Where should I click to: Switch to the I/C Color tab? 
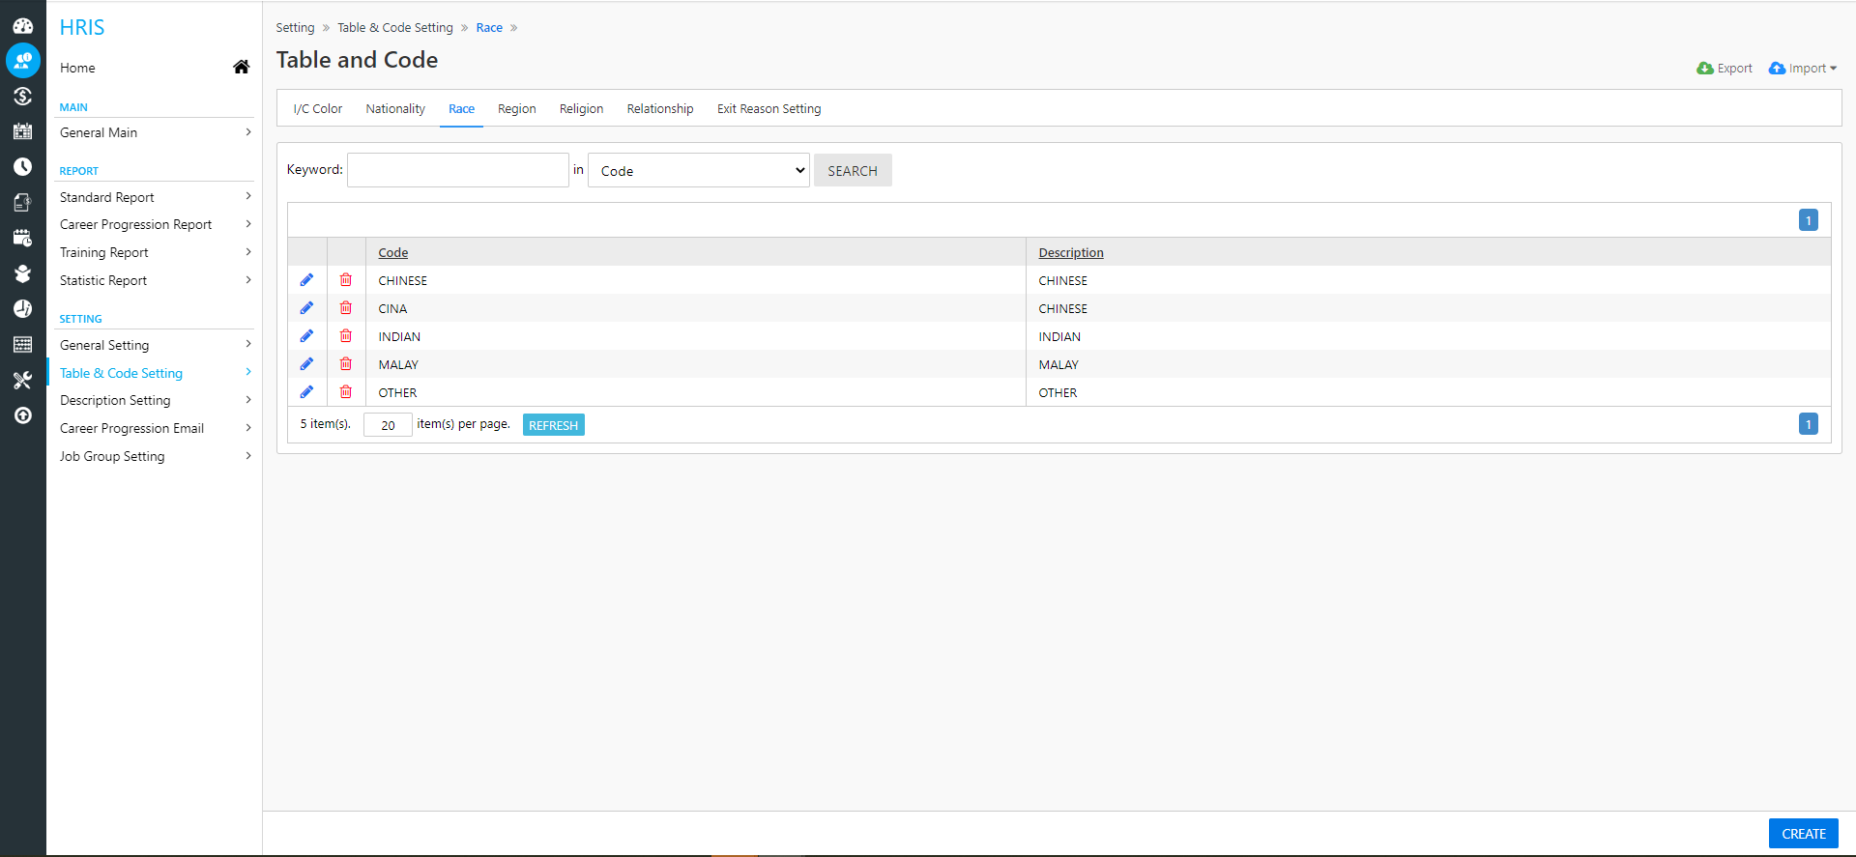coord(318,108)
